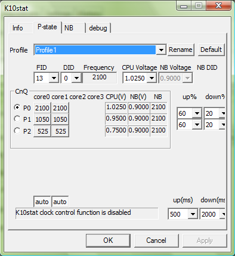Viewport: 235px width, 256px height.
Task: Select the P-state tab
Action: click(x=47, y=27)
